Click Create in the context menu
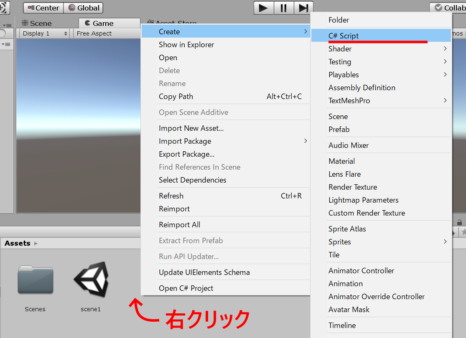This screenshot has height=338, width=466. pyautogui.click(x=225, y=31)
